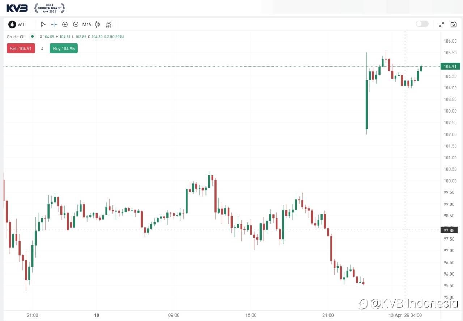Toggle the switch in the top toolbar
Screen dimensions: 463x321
422,24
